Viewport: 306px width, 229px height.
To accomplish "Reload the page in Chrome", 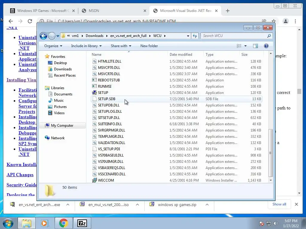I will 30,21.
